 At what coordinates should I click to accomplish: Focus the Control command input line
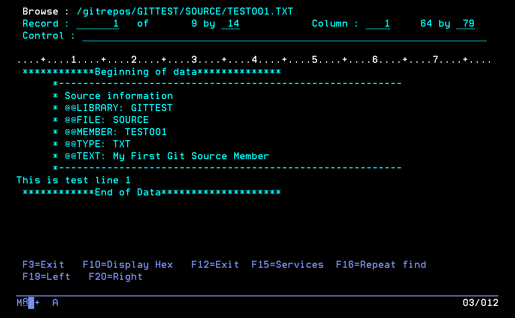point(284,36)
